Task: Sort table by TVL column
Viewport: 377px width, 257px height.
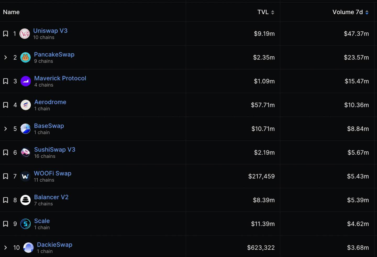Action: 266,12
